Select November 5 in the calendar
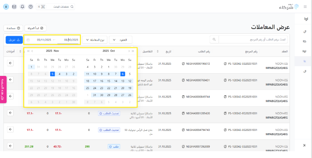Viewport: 312px width, 158px height. [x=52, y=74]
